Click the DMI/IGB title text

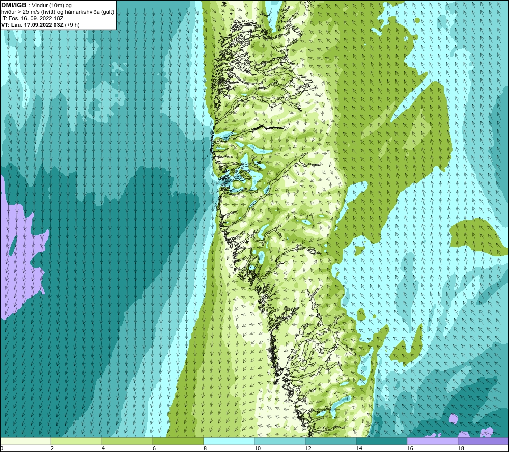click(14, 5)
